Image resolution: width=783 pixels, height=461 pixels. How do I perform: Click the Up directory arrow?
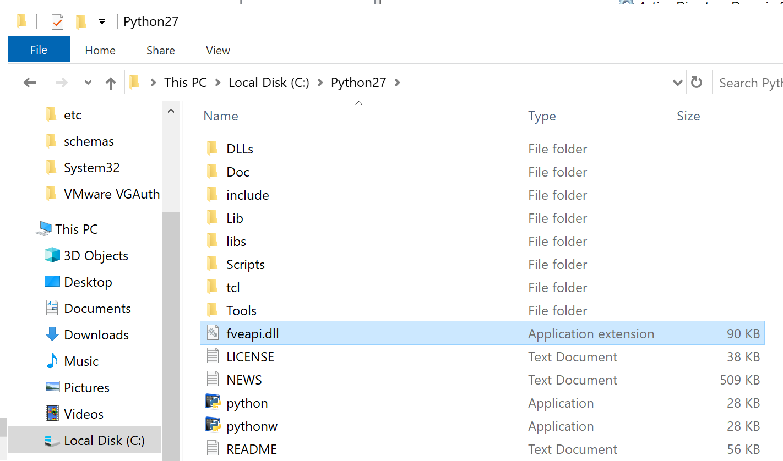[111, 83]
